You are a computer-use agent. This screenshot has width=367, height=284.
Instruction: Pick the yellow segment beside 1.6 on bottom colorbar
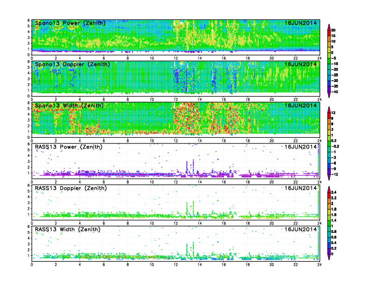pos(329,212)
